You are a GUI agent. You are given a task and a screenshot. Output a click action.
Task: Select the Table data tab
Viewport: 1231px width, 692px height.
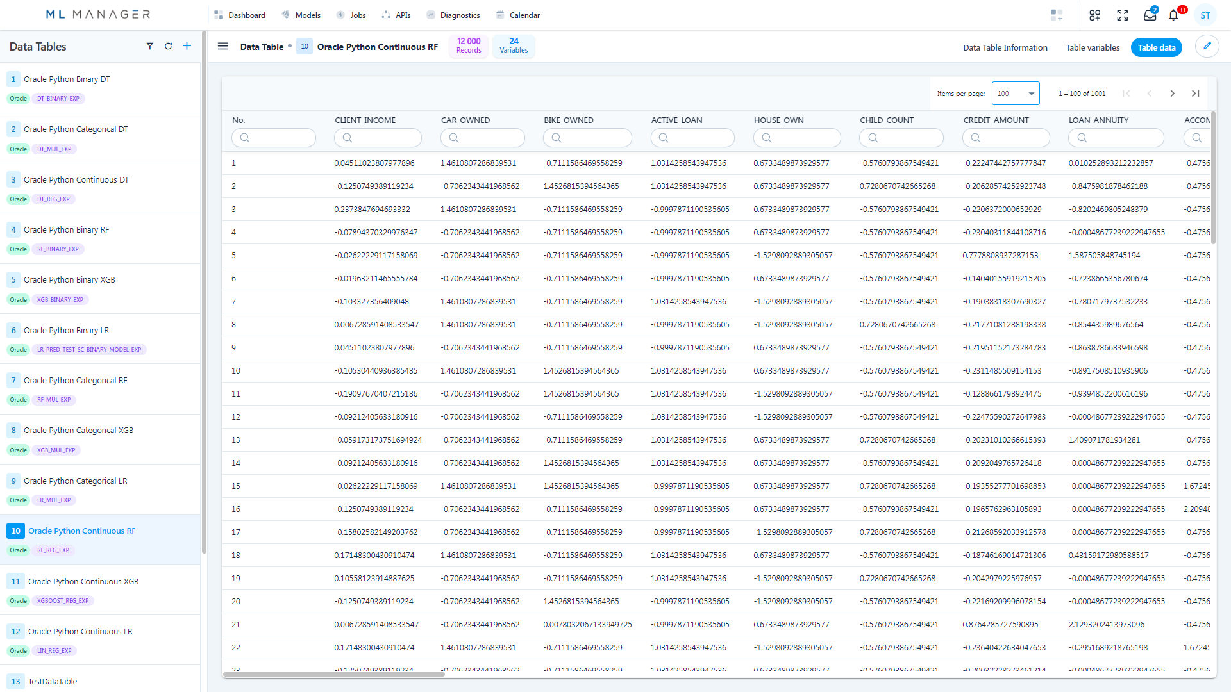click(x=1157, y=47)
